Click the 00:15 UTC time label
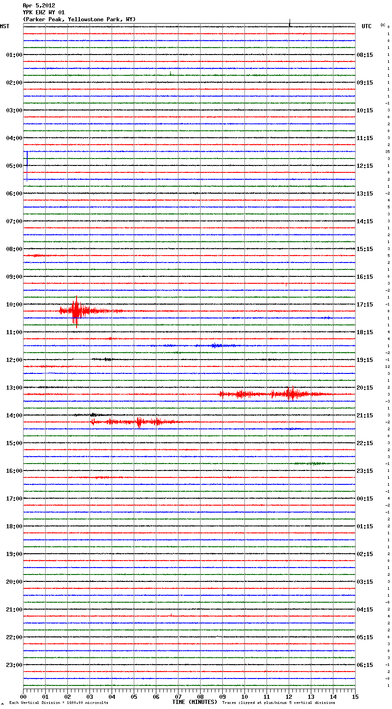Image resolution: width=392 pixels, height=709 pixels. pos(365,499)
